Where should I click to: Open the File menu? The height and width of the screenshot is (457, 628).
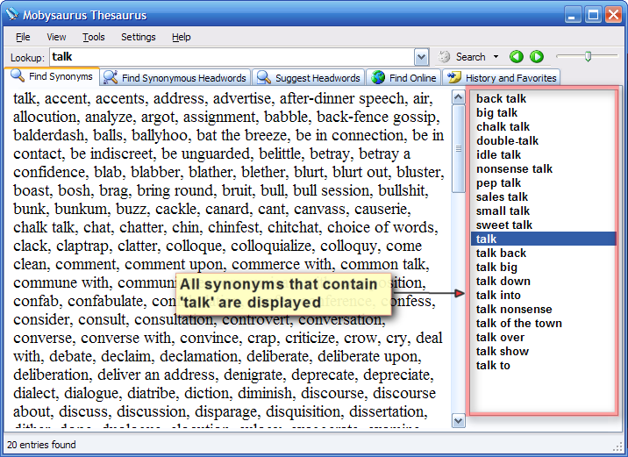(23, 37)
